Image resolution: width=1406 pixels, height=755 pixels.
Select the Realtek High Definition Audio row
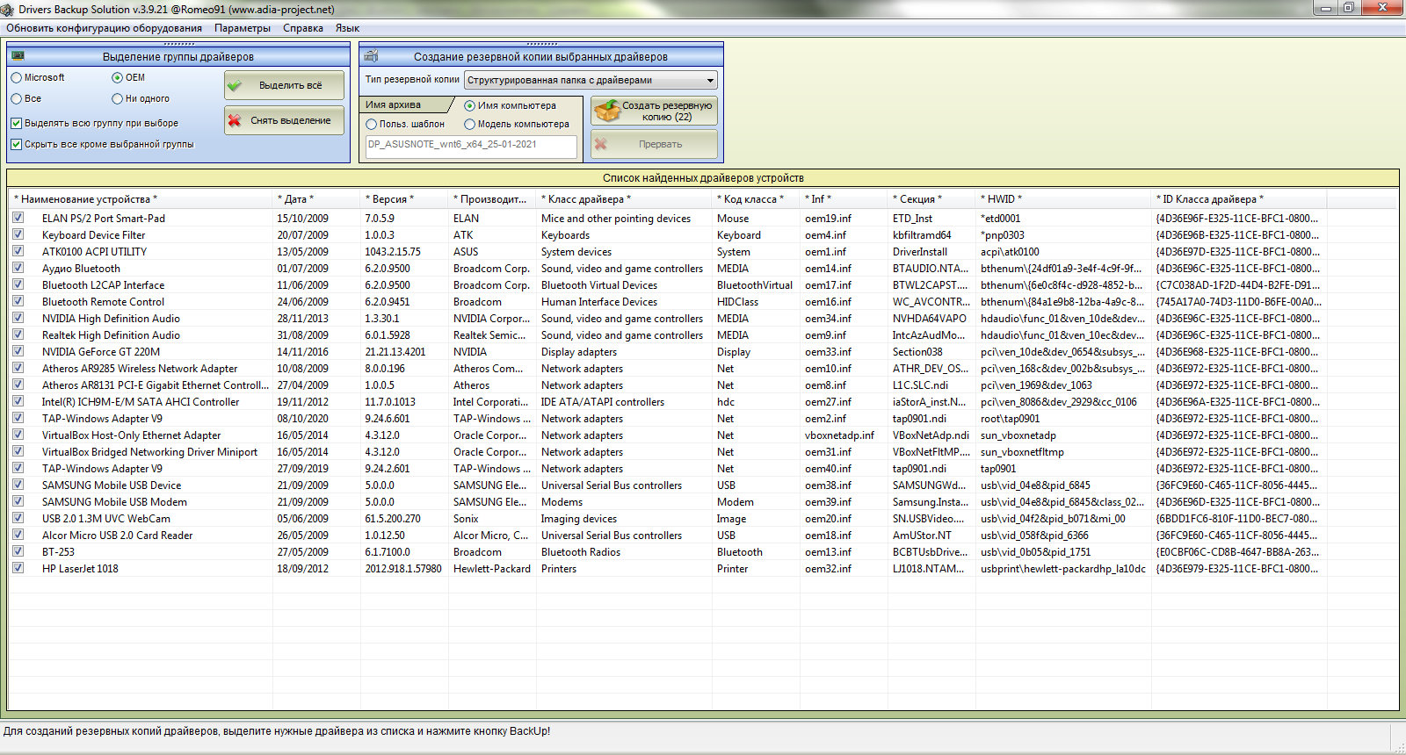(x=111, y=335)
